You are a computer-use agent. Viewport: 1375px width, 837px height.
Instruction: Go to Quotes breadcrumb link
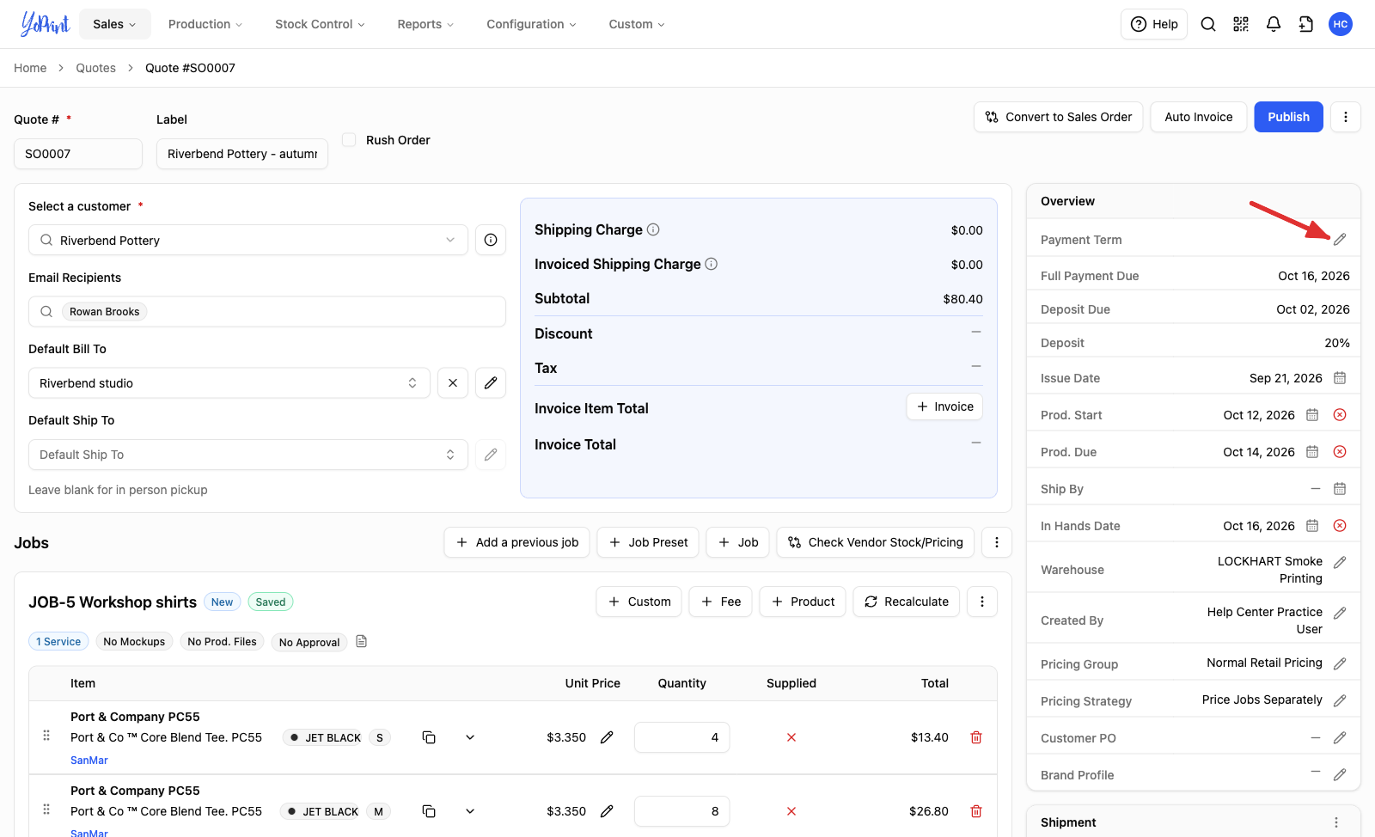click(95, 68)
